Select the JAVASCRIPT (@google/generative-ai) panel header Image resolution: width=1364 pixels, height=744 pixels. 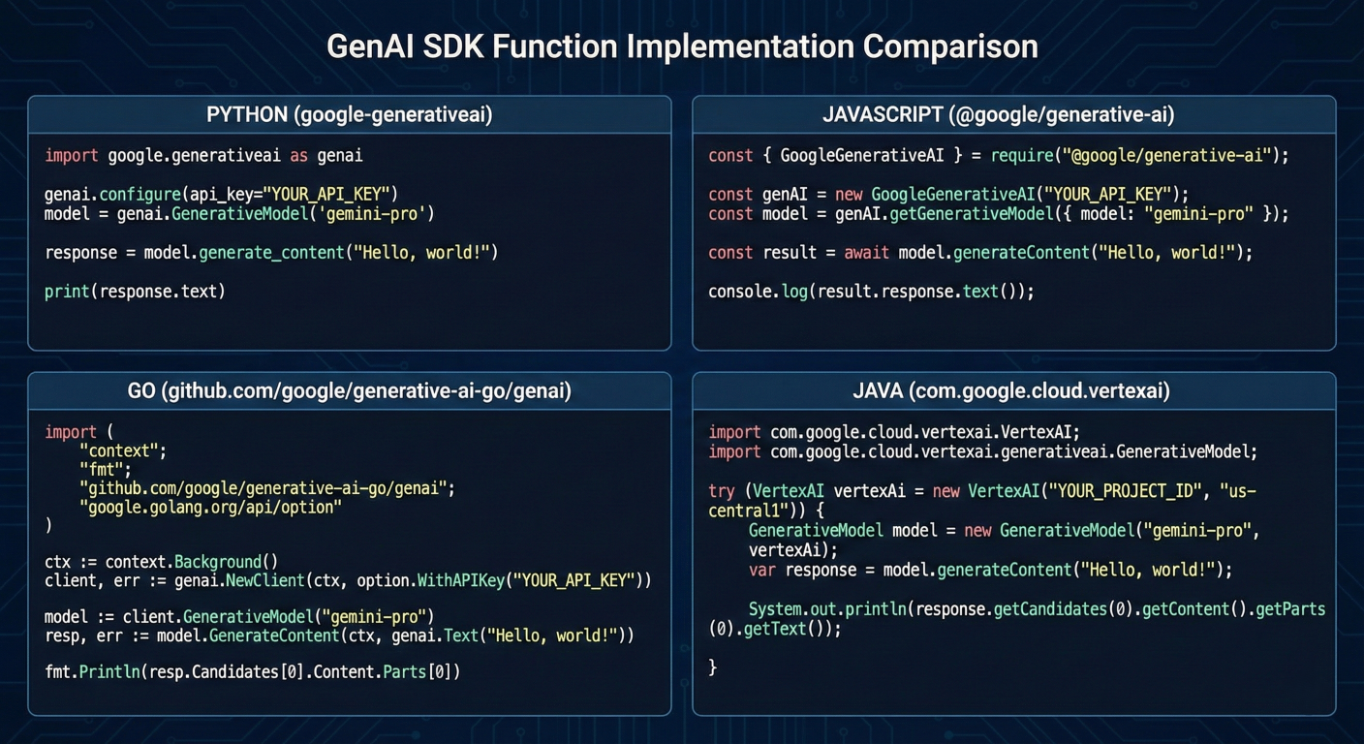(1013, 115)
